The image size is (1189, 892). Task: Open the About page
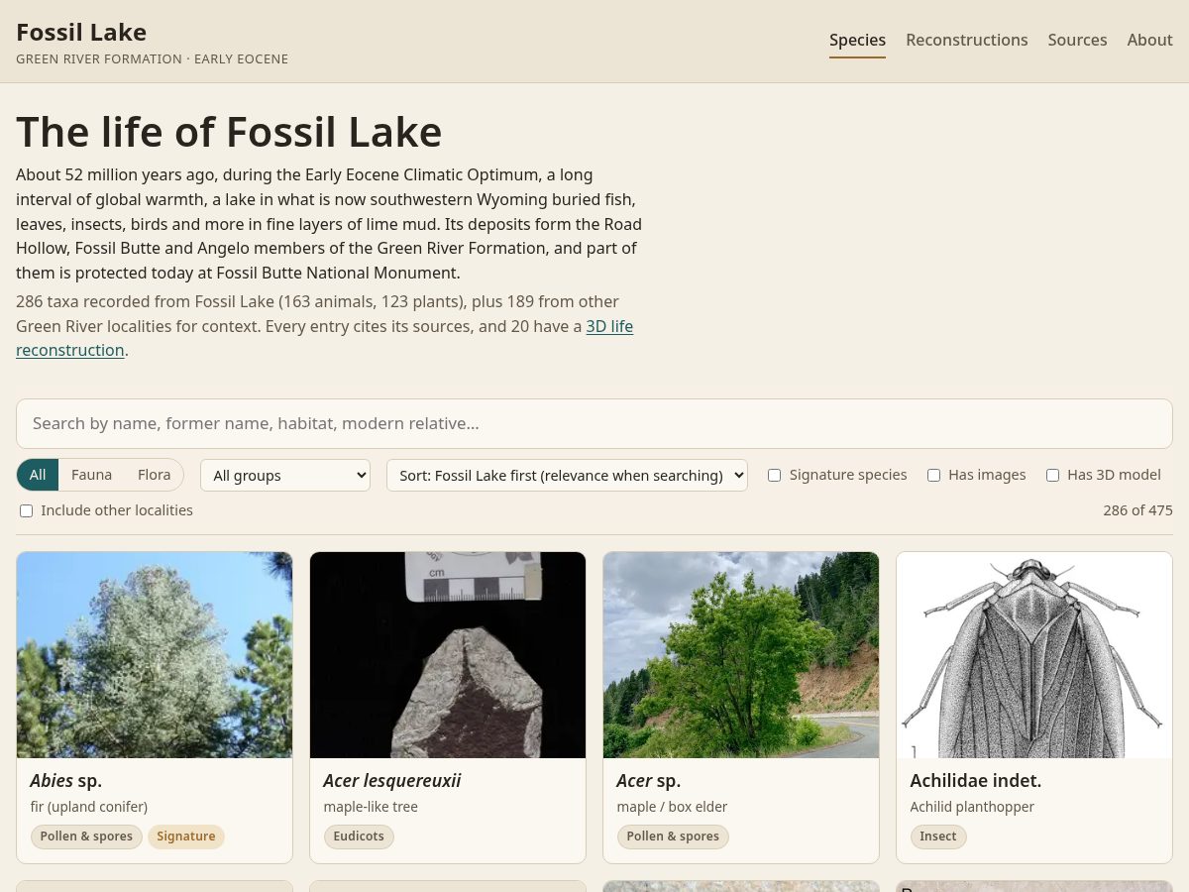[x=1149, y=40]
